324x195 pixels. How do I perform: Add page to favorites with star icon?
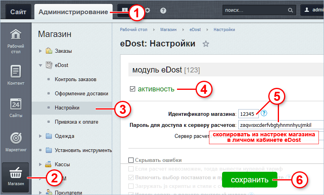tap(205, 44)
